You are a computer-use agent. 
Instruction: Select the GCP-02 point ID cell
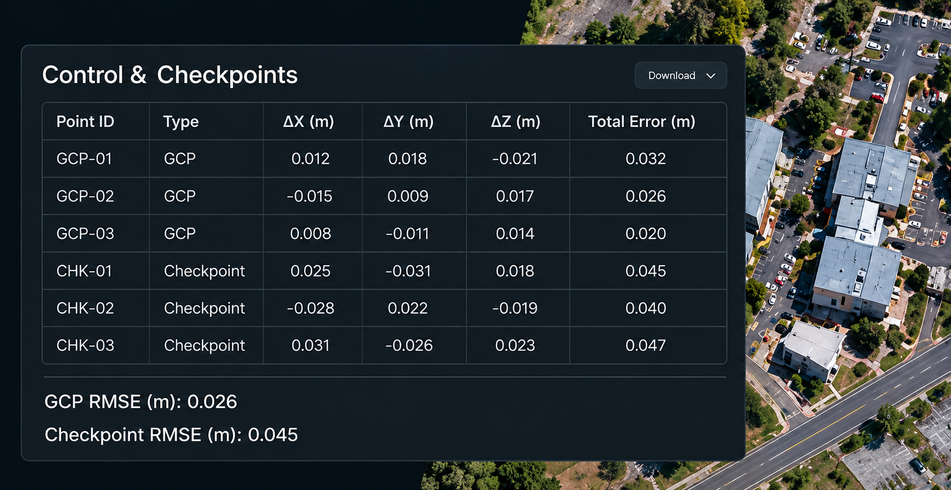[85, 196]
